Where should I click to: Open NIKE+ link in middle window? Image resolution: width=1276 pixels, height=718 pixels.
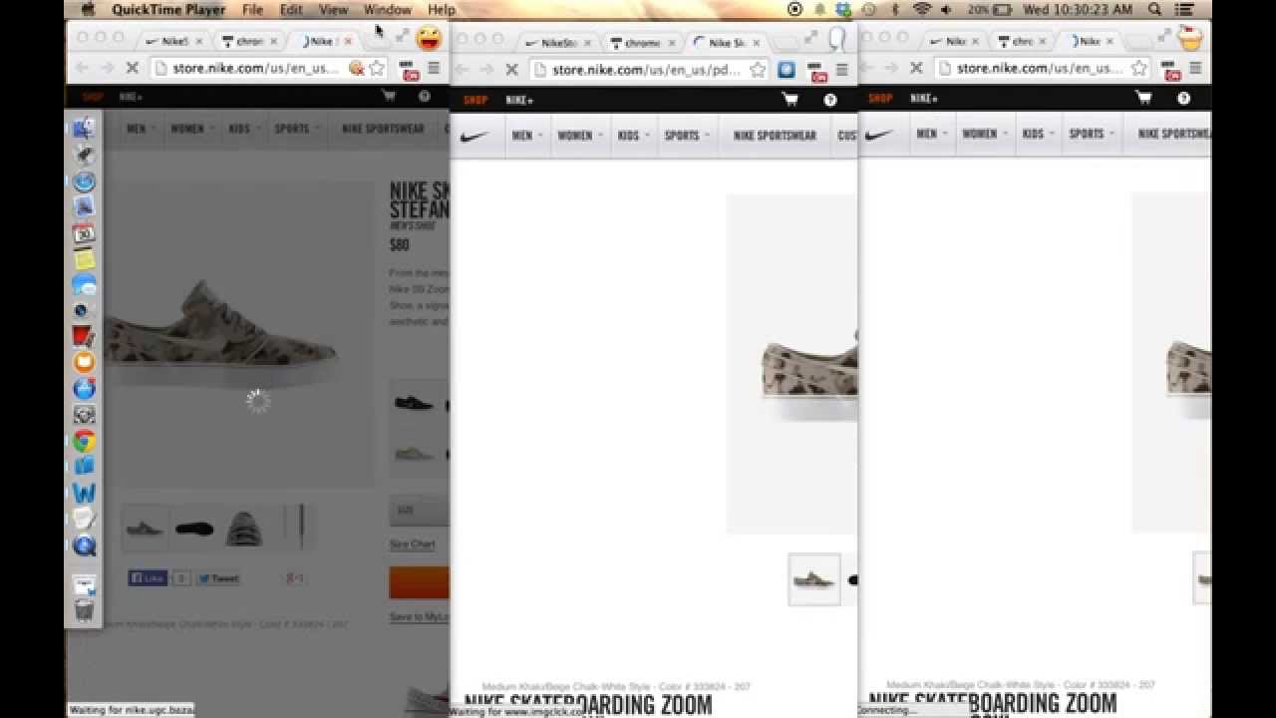tap(519, 100)
